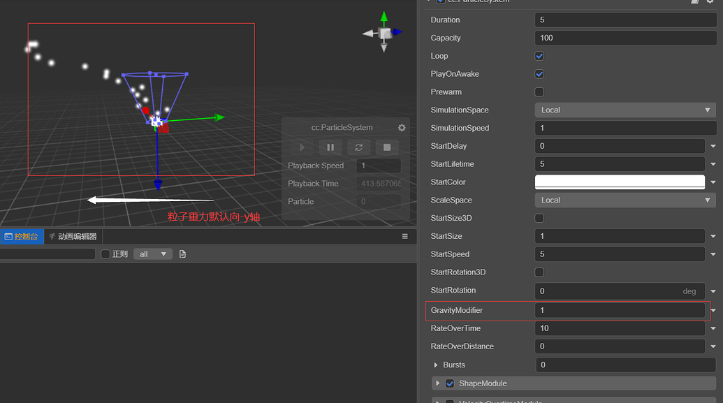Click the StartDelay value field
The width and height of the screenshot is (723, 403).
coord(620,146)
